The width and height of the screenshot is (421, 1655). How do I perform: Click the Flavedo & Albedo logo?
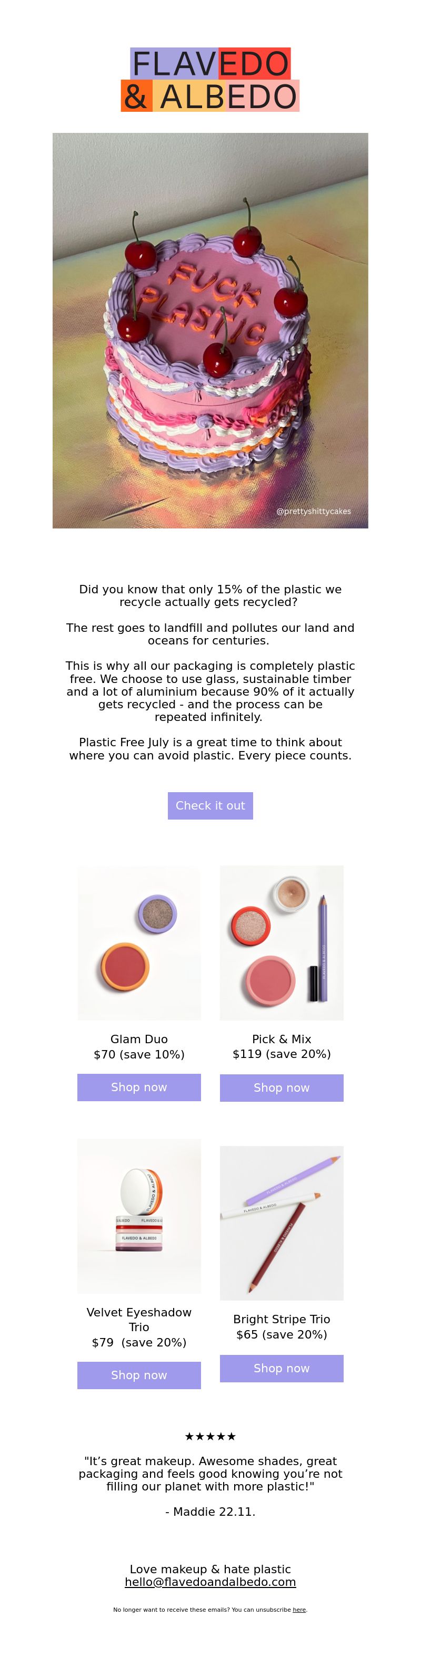point(210,80)
